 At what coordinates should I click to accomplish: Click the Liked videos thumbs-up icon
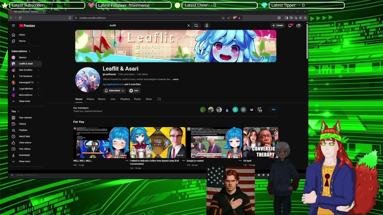(x=13, y=143)
